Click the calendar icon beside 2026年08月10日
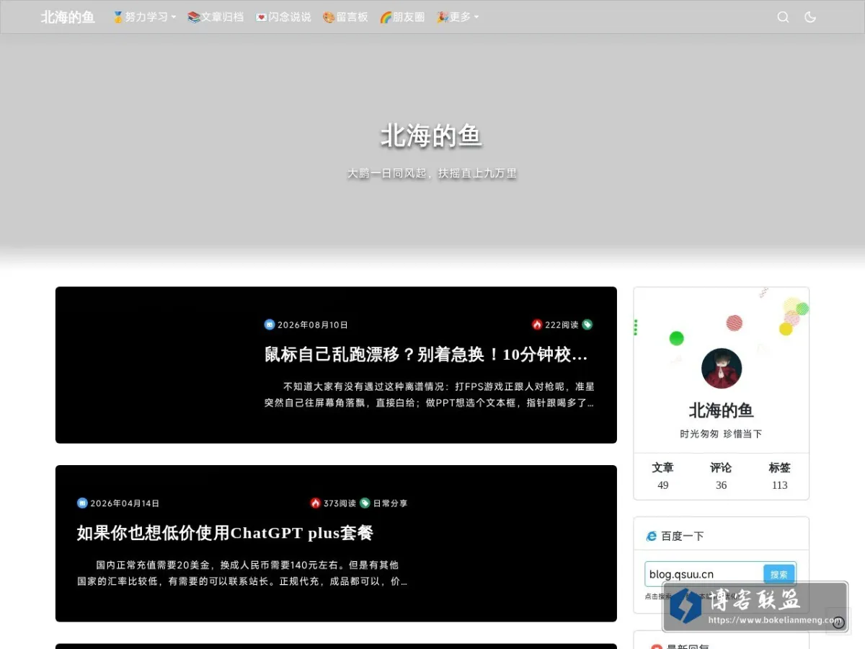 point(270,324)
